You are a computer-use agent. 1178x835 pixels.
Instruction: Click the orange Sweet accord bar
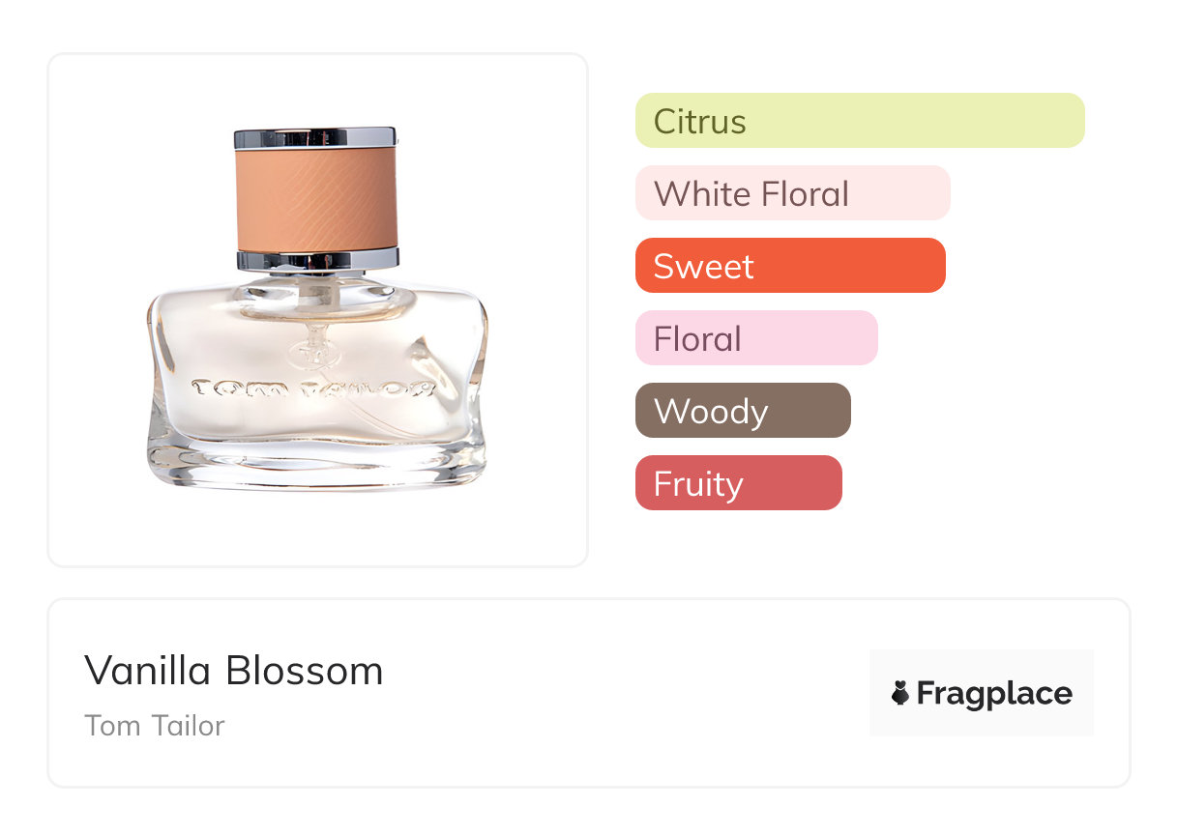point(789,266)
